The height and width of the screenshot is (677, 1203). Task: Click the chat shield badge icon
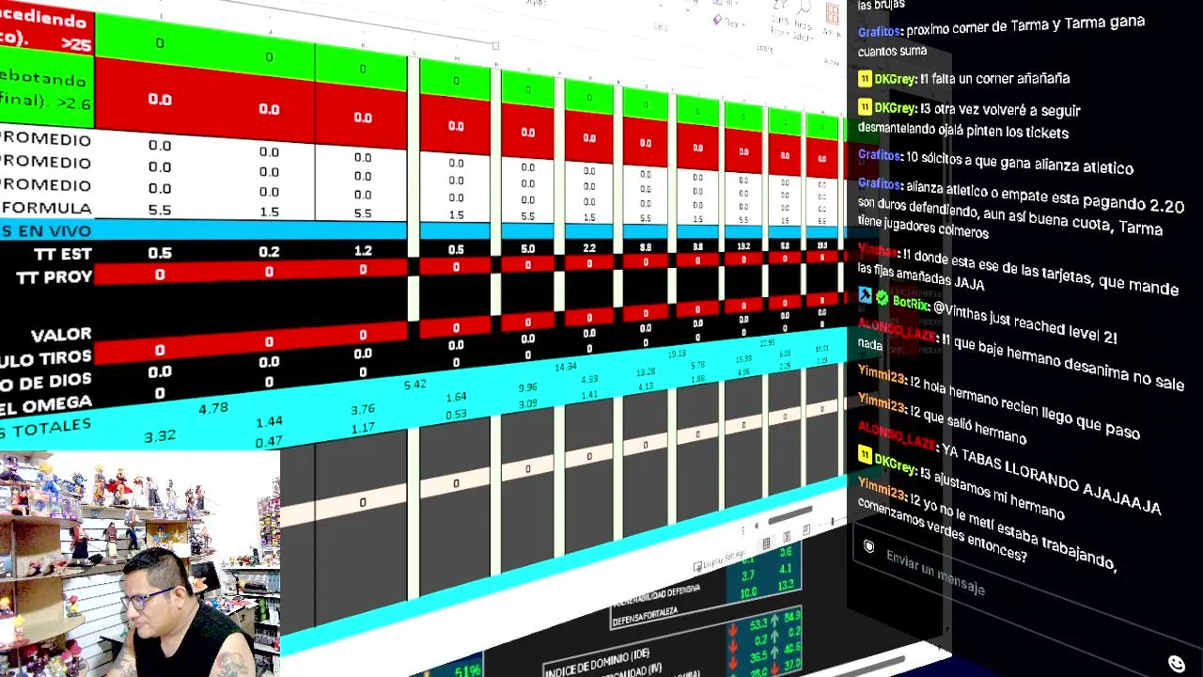(869, 546)
